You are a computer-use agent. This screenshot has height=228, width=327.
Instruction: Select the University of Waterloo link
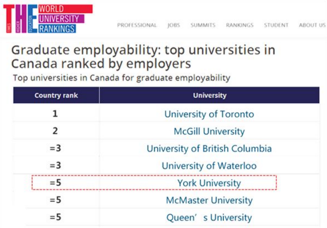[209, 166]
